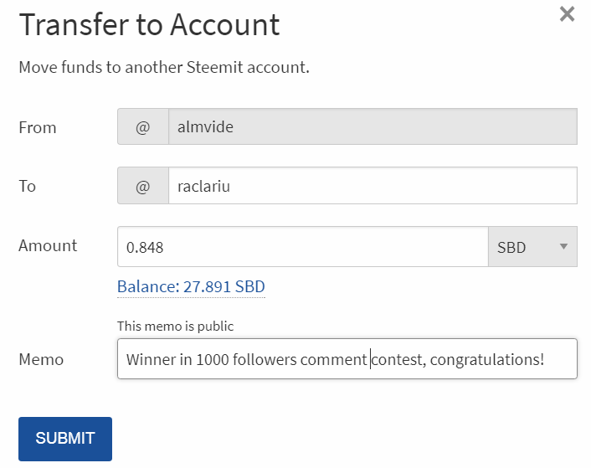Open the SBD currency dropdown

(532, 247)
